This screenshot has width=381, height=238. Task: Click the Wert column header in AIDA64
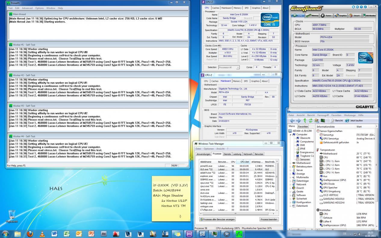click(x=365, y=127)
